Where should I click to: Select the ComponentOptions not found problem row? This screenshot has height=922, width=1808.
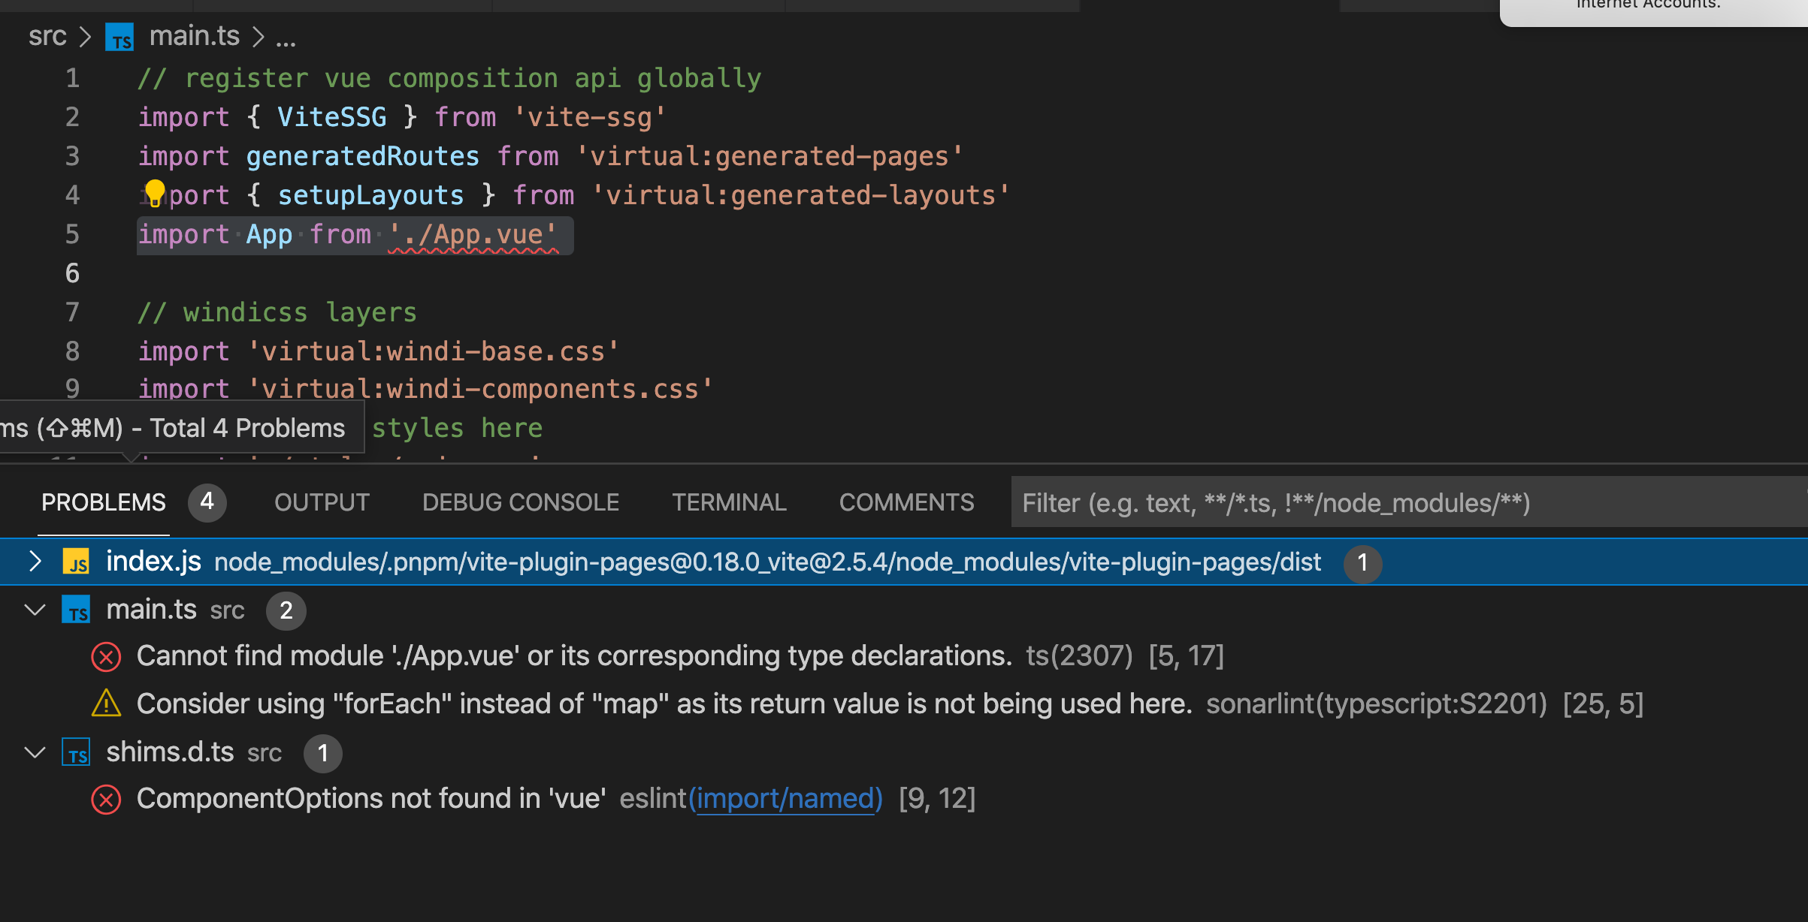tap(904, 799)
